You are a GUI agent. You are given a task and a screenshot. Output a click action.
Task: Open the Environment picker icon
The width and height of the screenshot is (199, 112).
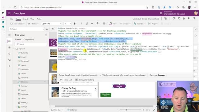(x=161, y=13)
